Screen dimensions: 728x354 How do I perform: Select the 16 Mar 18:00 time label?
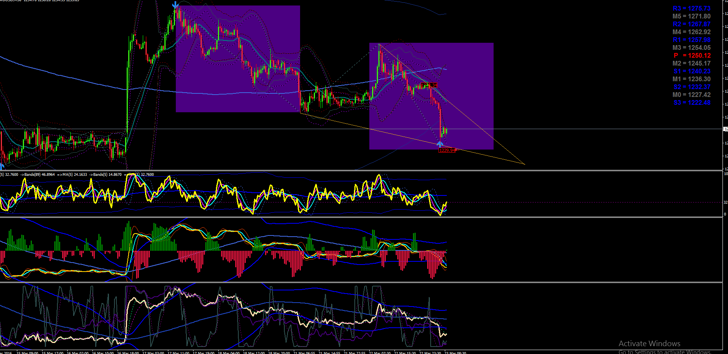coord(128,352)
